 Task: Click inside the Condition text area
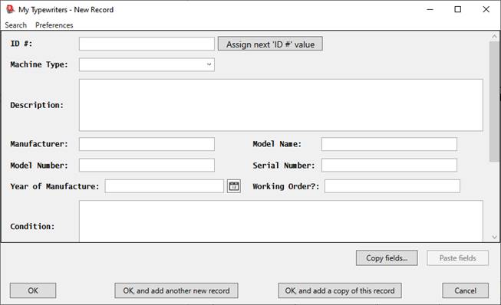click(x=281, y=221)
